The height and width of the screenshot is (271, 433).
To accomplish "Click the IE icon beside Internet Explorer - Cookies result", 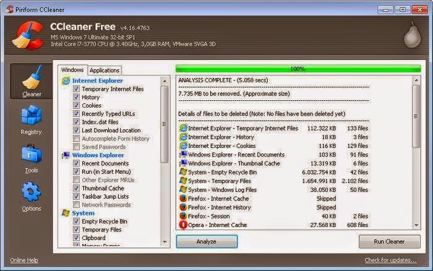I will pyautogui.click(x=183, y=146).
